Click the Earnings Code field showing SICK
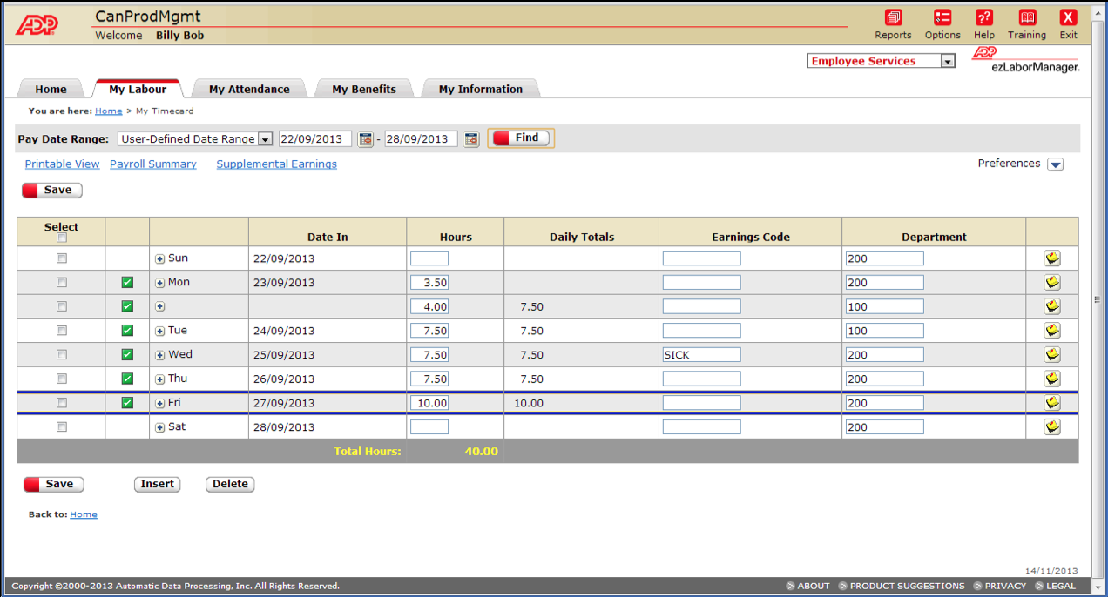The width and height of the screenshot is (1108, 597). pos(701,355)
